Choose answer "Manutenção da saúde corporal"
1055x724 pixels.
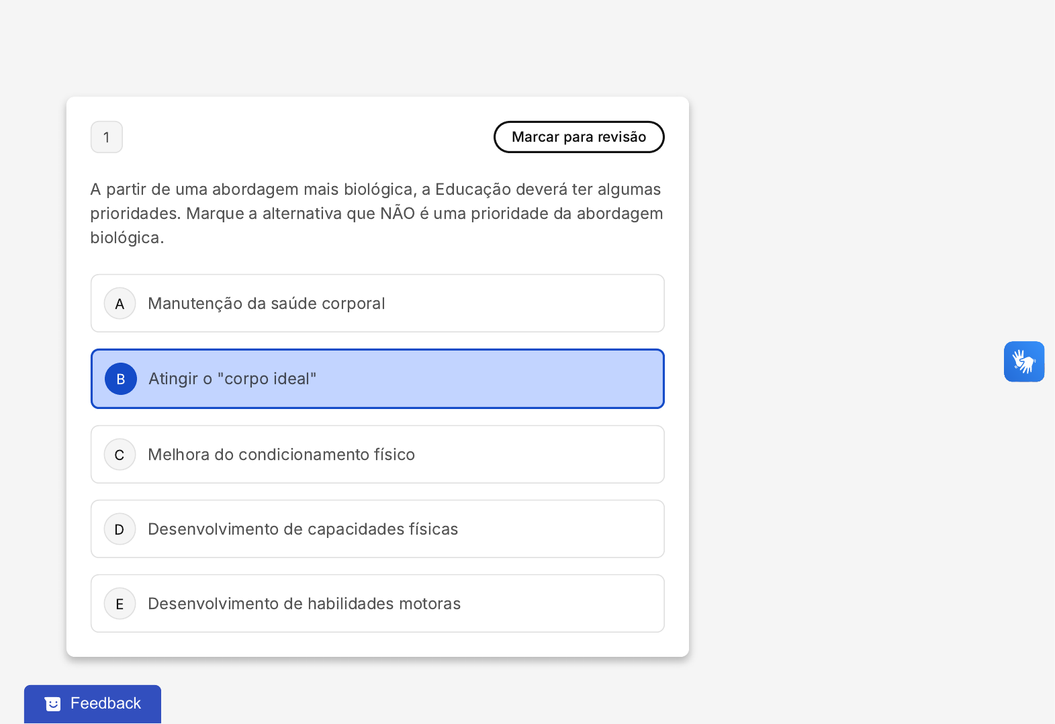(x=266, y=304)
